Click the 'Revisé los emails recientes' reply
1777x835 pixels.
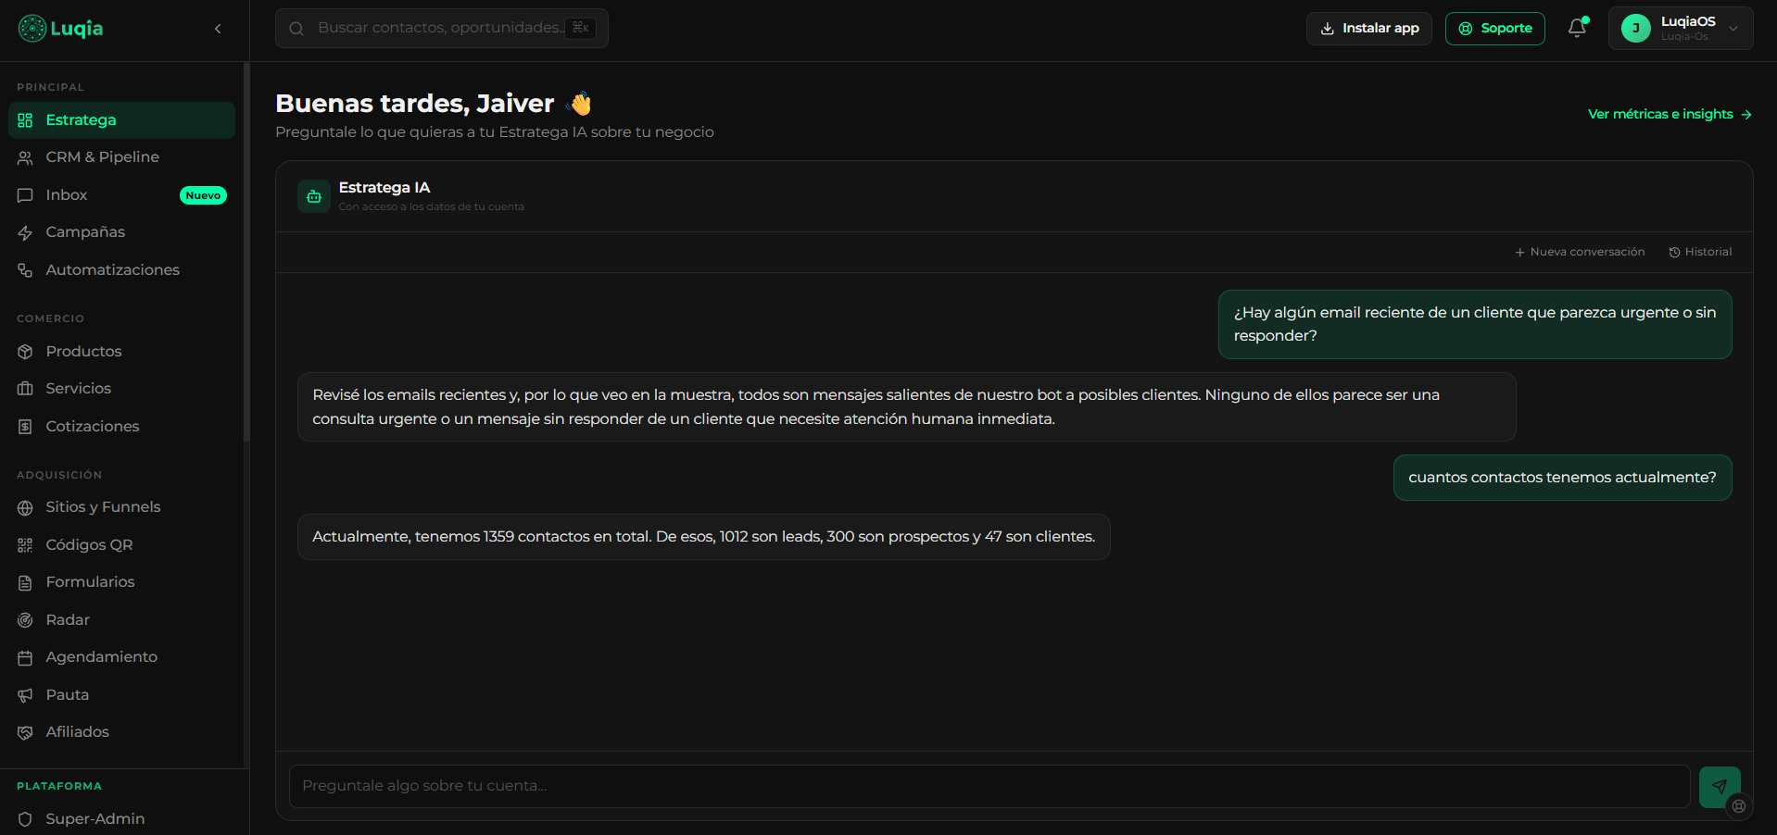click(906, 407)
